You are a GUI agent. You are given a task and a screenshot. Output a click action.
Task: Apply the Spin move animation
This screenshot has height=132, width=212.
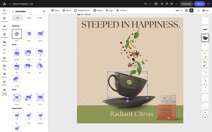click(x=40, y=66)
